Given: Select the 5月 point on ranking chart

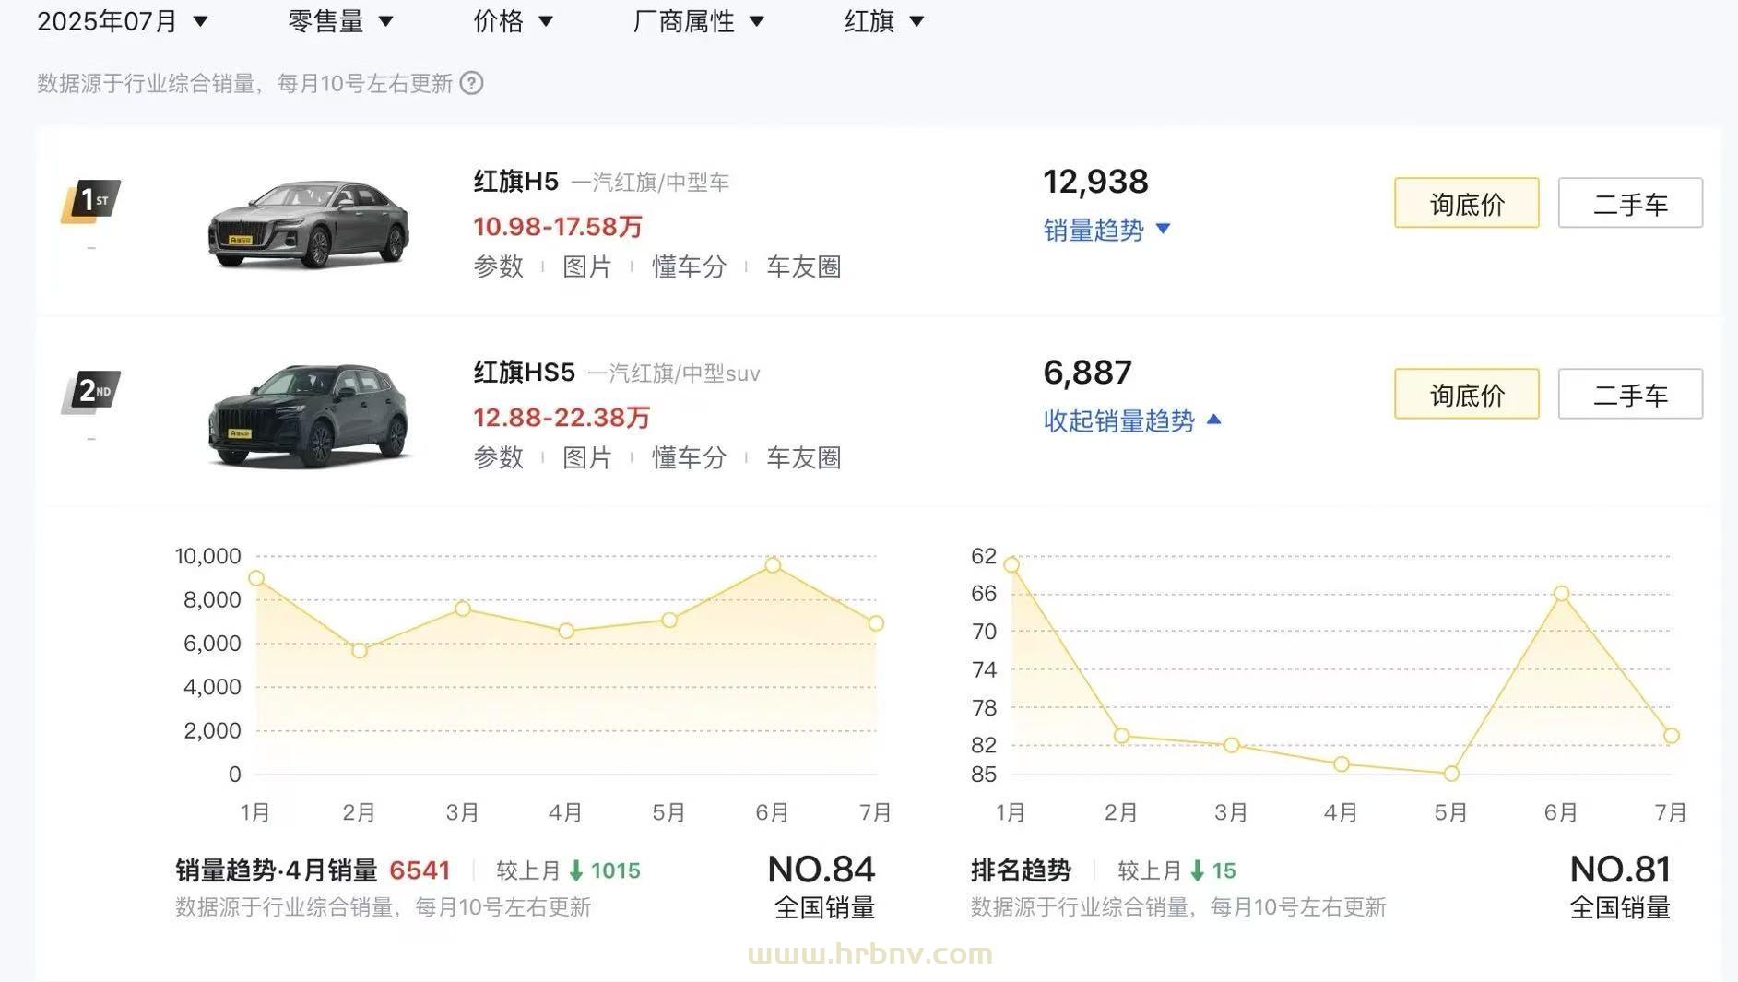Looking at the screenshot, I should pos(1451,774).
